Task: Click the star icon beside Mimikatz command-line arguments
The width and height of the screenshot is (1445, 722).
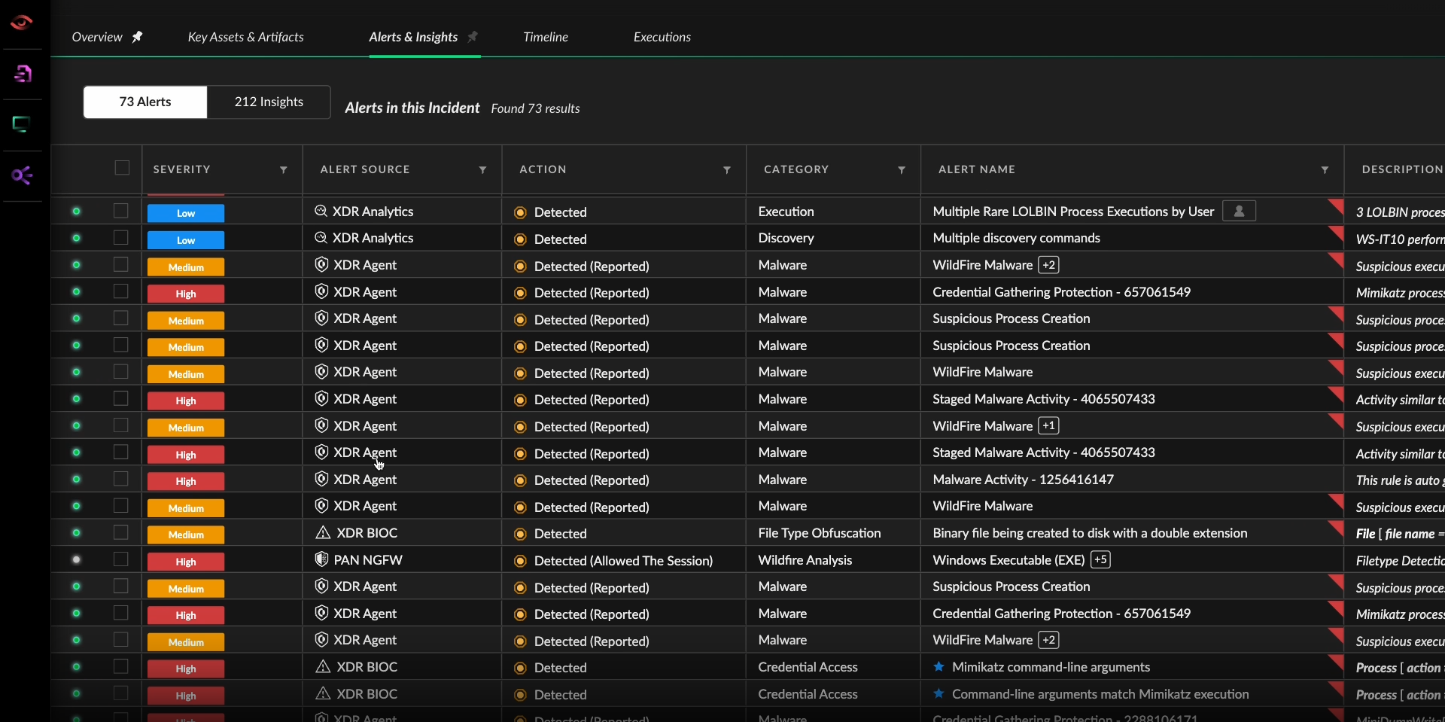Action: [x=938, y=667]
